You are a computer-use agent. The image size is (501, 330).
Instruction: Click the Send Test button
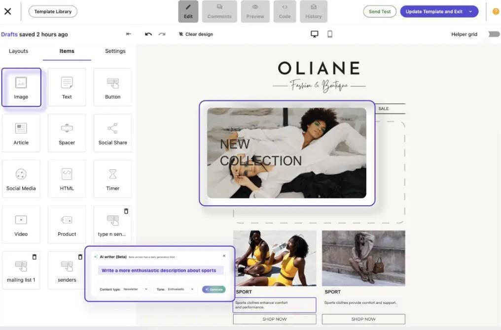(x=380, y=11)
